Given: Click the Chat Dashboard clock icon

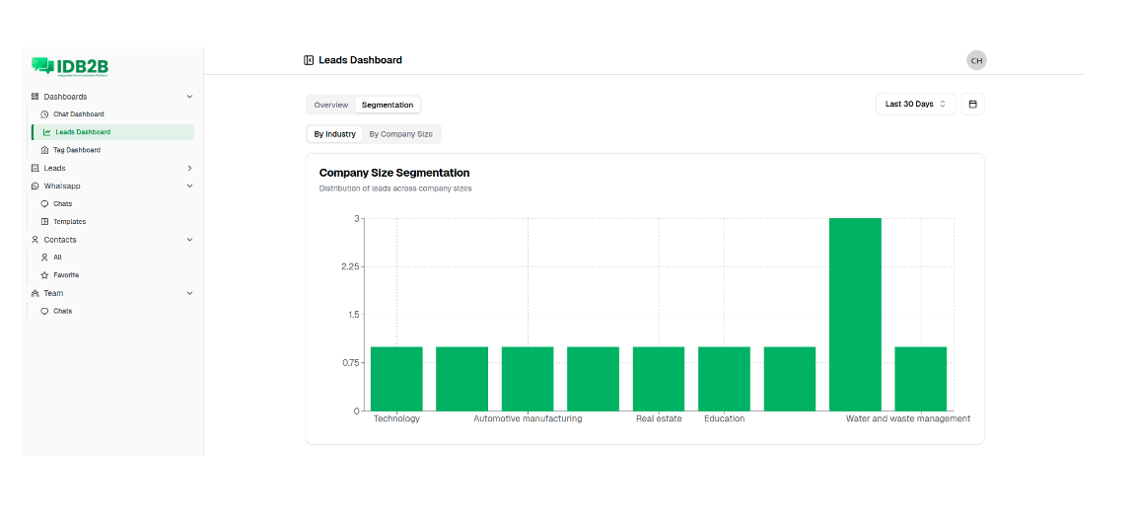Looking at the screenshot, I should (x=44, y=114).
